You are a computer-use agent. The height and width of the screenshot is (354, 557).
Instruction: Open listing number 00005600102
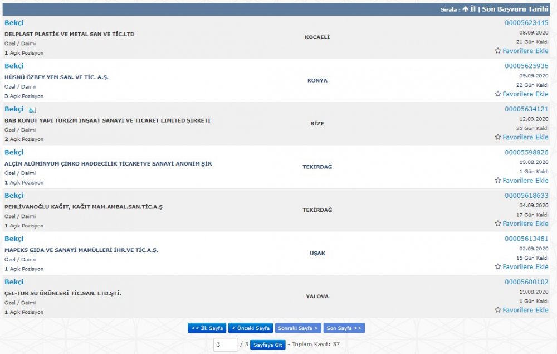pyautogui.click(x=526, y=282)
